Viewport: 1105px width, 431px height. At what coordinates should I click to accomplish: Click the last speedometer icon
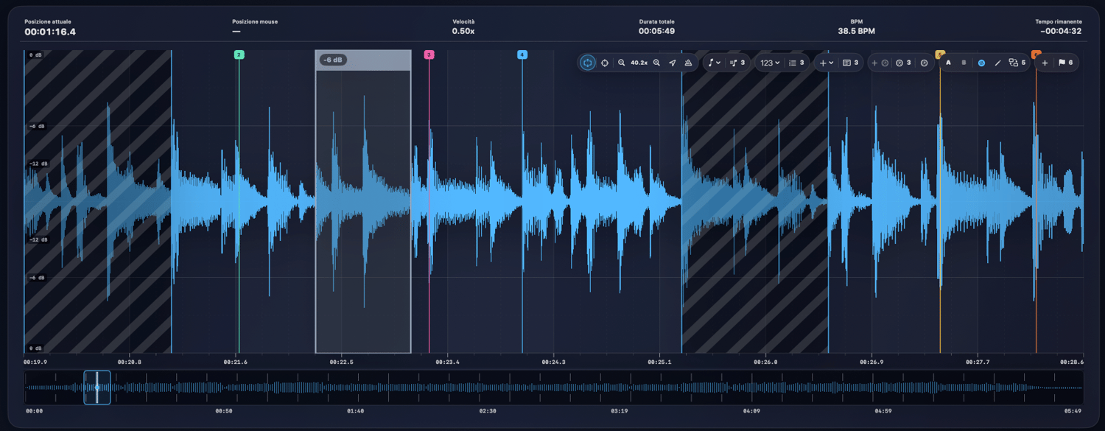(924, 63)
